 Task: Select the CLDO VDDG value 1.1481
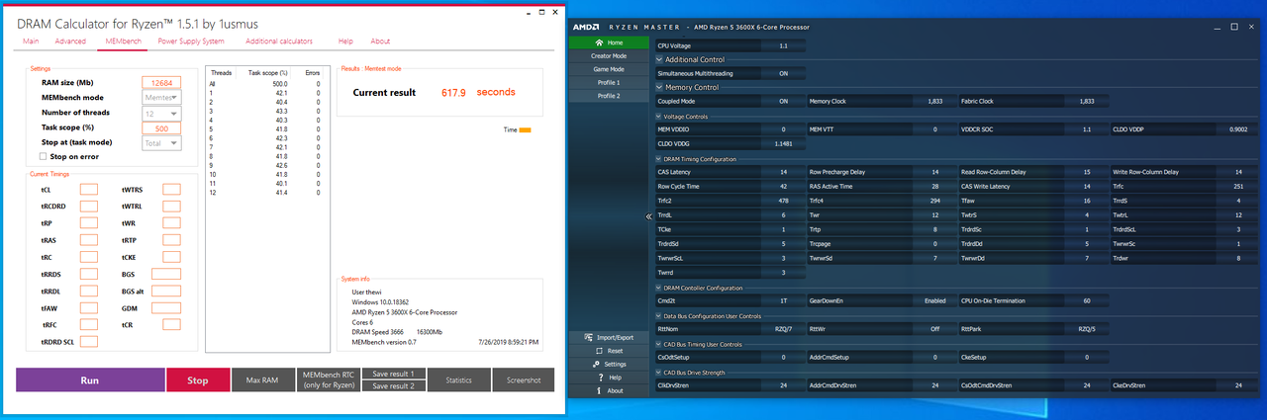[x=783, y=143]
